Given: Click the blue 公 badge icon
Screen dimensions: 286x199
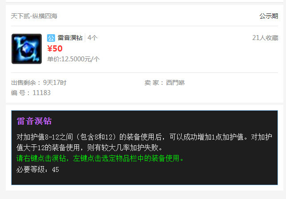Looking at the screenshot, I should [x=51, y=38].
